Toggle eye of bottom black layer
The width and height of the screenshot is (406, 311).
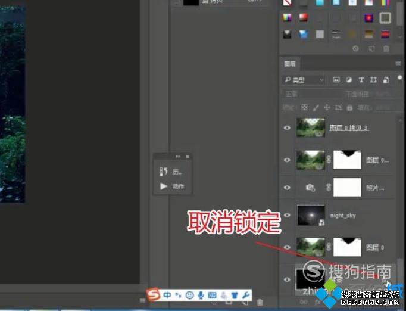(x=287, y=279)
